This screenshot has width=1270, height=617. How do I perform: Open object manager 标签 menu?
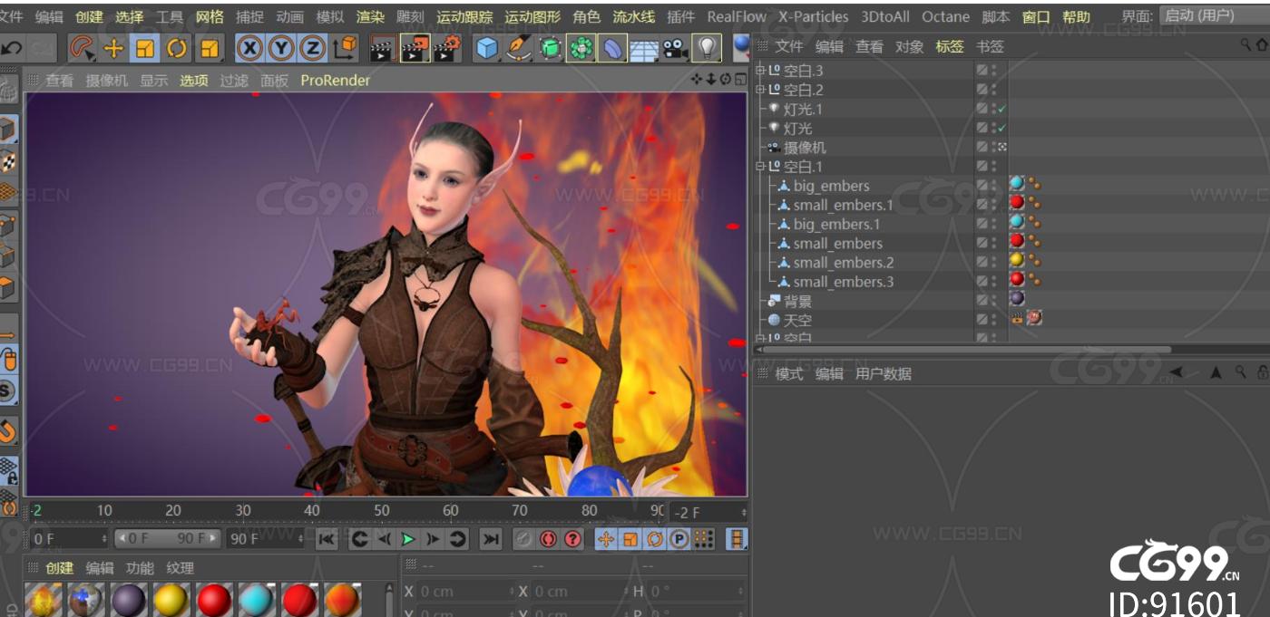(950, 46)
